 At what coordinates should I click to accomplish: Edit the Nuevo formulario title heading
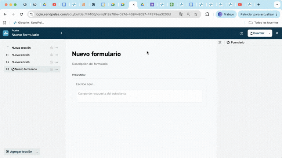[96, 54]
